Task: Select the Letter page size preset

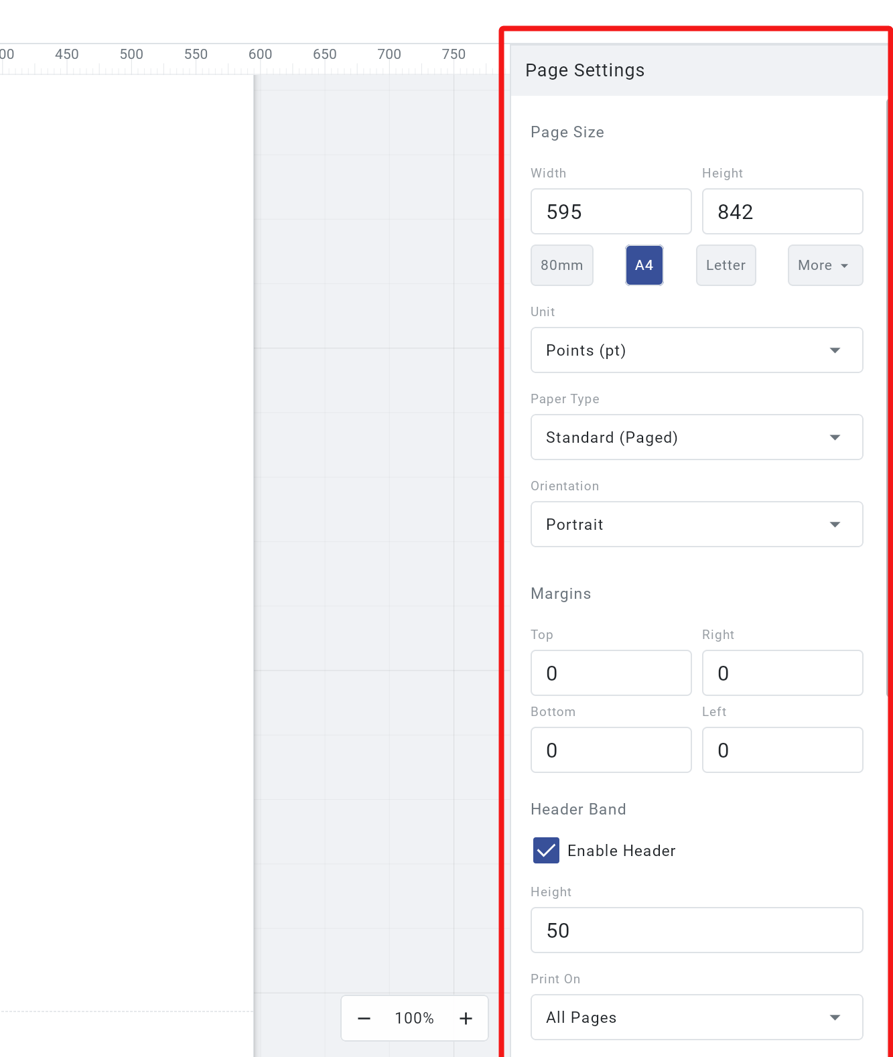Action: (726, 265)
